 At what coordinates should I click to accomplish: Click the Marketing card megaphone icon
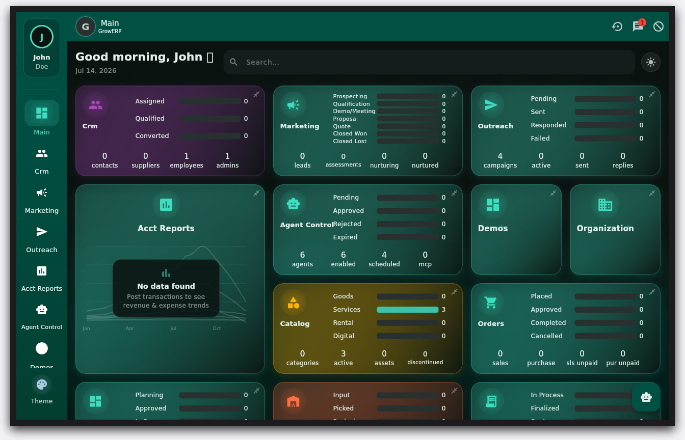pos(293,105)
